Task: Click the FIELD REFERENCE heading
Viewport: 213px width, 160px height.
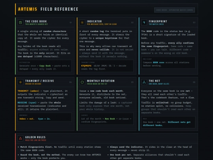Action: click(x=59, y=9)
